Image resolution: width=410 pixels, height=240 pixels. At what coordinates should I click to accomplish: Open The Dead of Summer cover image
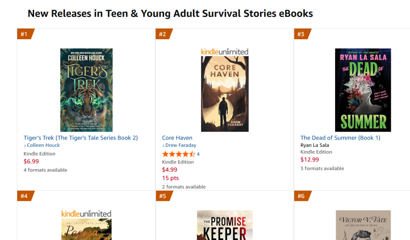[363, 90]
